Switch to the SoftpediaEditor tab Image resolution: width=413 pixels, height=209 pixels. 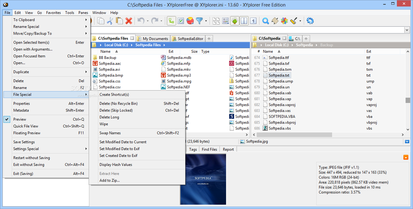188,39
